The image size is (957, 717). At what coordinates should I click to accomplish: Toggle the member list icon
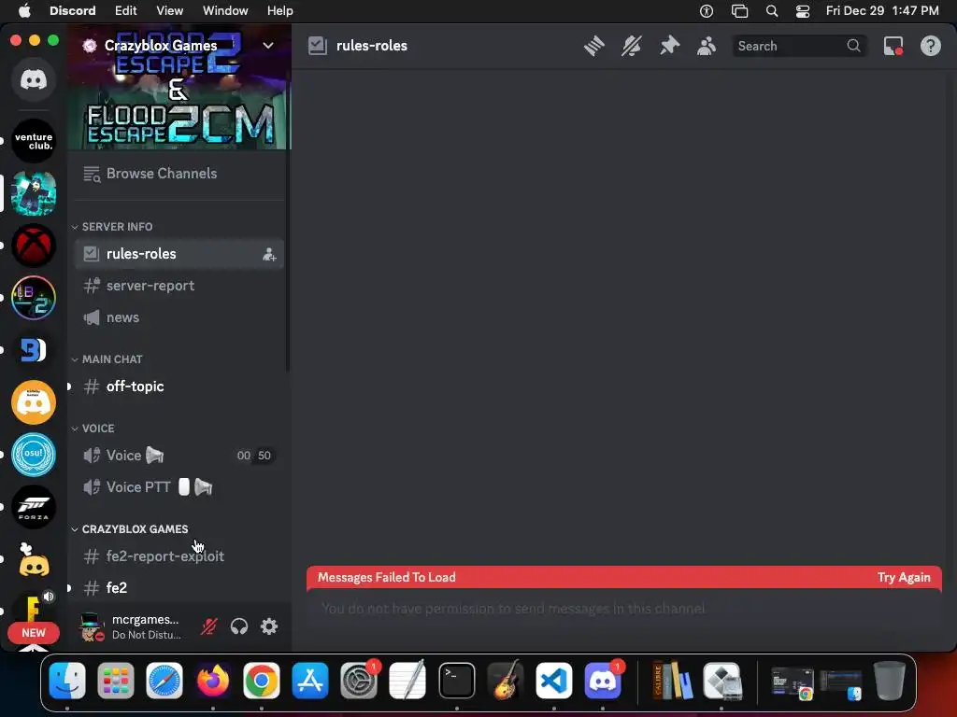(x=707, y=46)
